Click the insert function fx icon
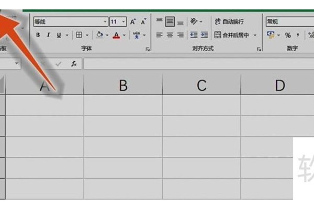 [74, 64]
